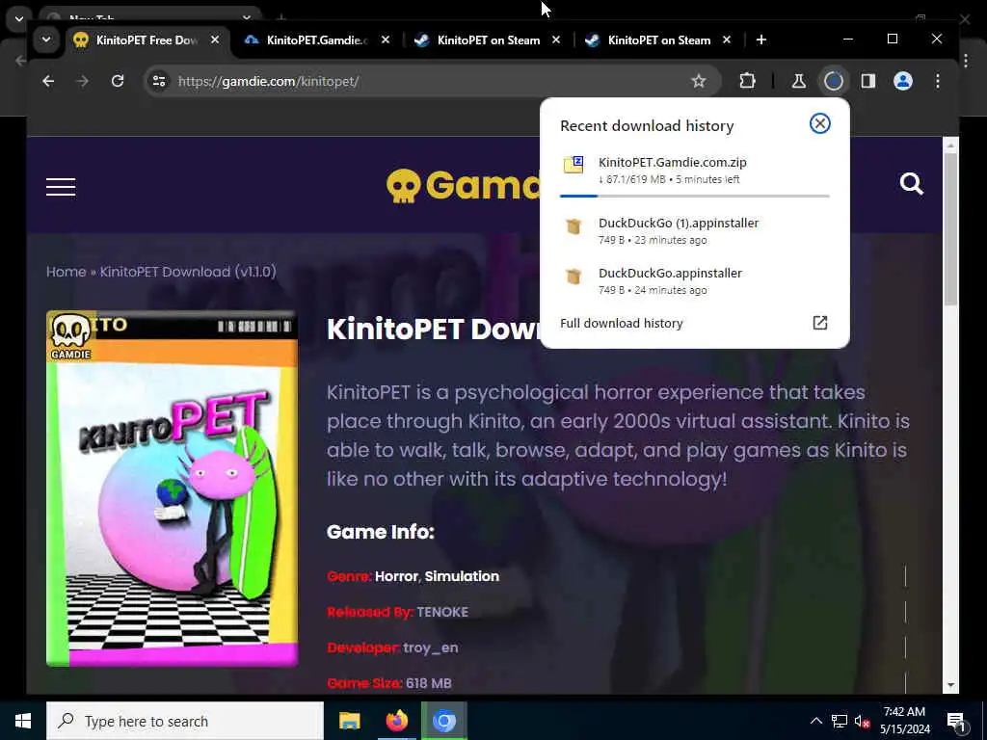
Task: Click the Home breadcrumb link
Action: [67, 272]
